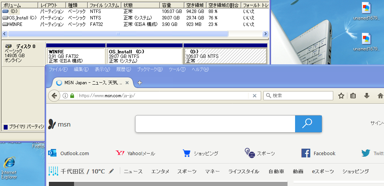384x186 pixels.
Task: Open the ヘルプ(H) menu
Action: pyautogui.click(x=200, y=69)
